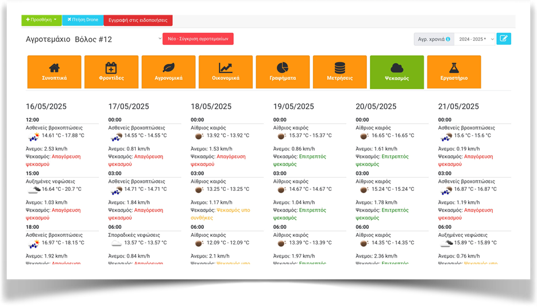Click the 21/05/2025 date heading
This screenshot has height=307, width=537.
458,106
